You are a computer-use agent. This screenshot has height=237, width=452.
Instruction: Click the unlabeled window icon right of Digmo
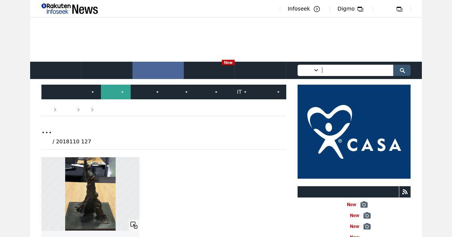(x=399, y=9)
